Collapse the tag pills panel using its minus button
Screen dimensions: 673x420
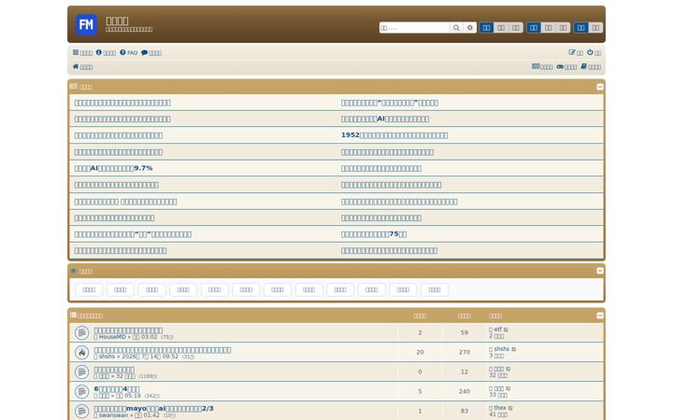599,271
